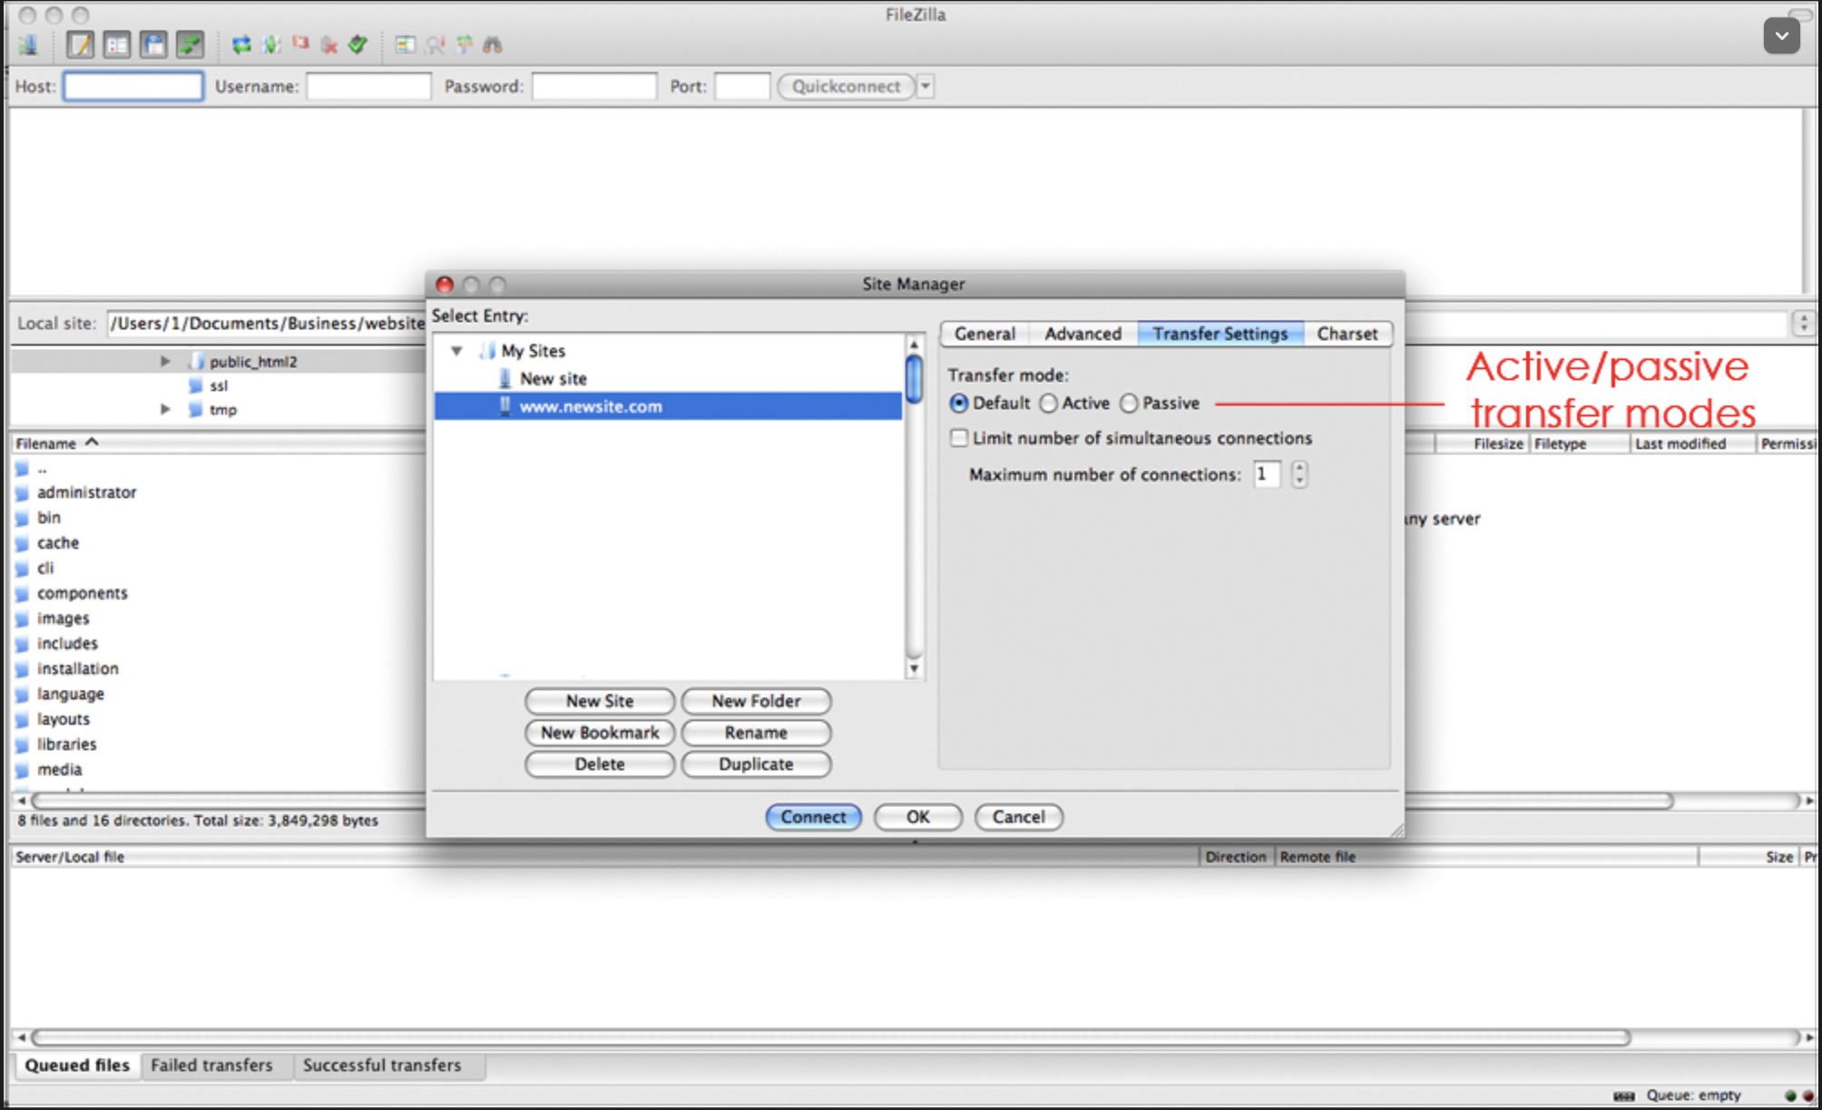The width and height of the screenshot is (1822, 1110).
Task: Click the maximum connections stepper
Action: click(x=1299, y=474)
